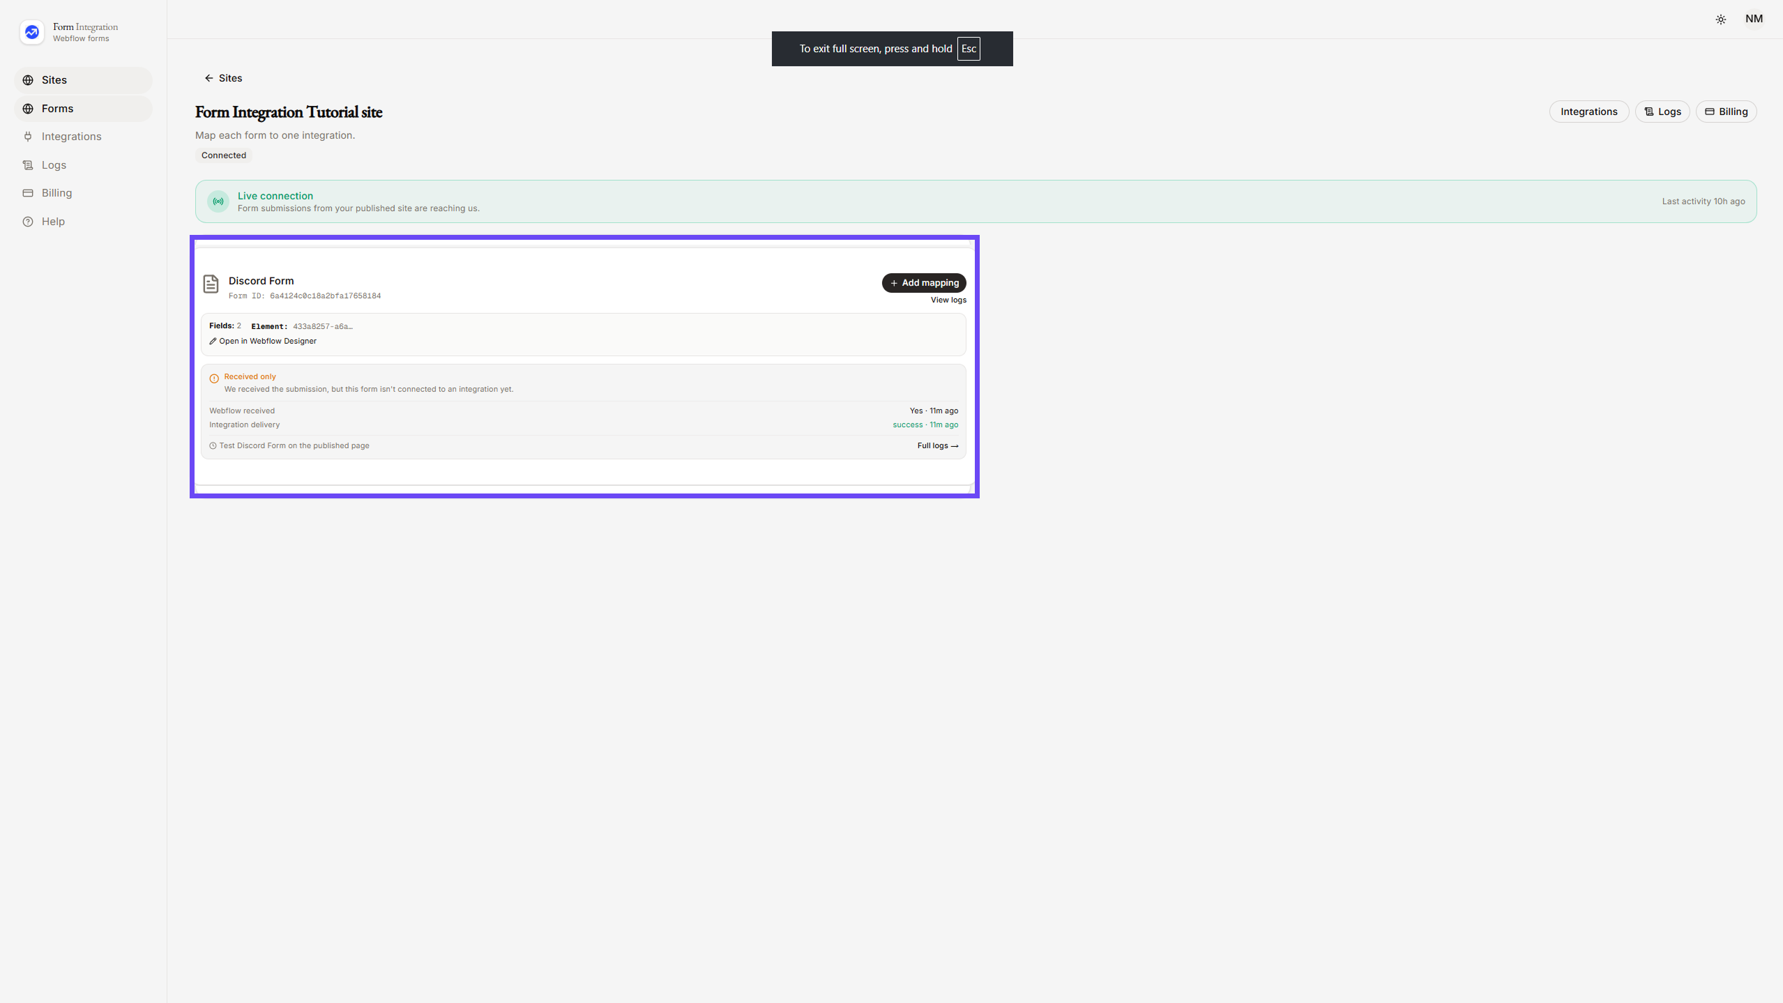This screenshot has height=1003, width=1783.
Task: Click the Connected status badge
Action: pyautogui.click(x=224, y=155)
